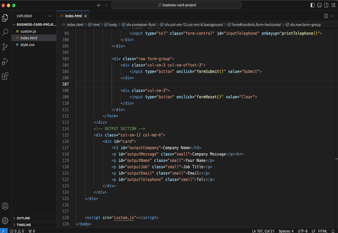Image resolution: width=338 pixels, height=233 pixels.
Task: Open Customize Layout icon in title bar
Action: [x=333, y=5]
